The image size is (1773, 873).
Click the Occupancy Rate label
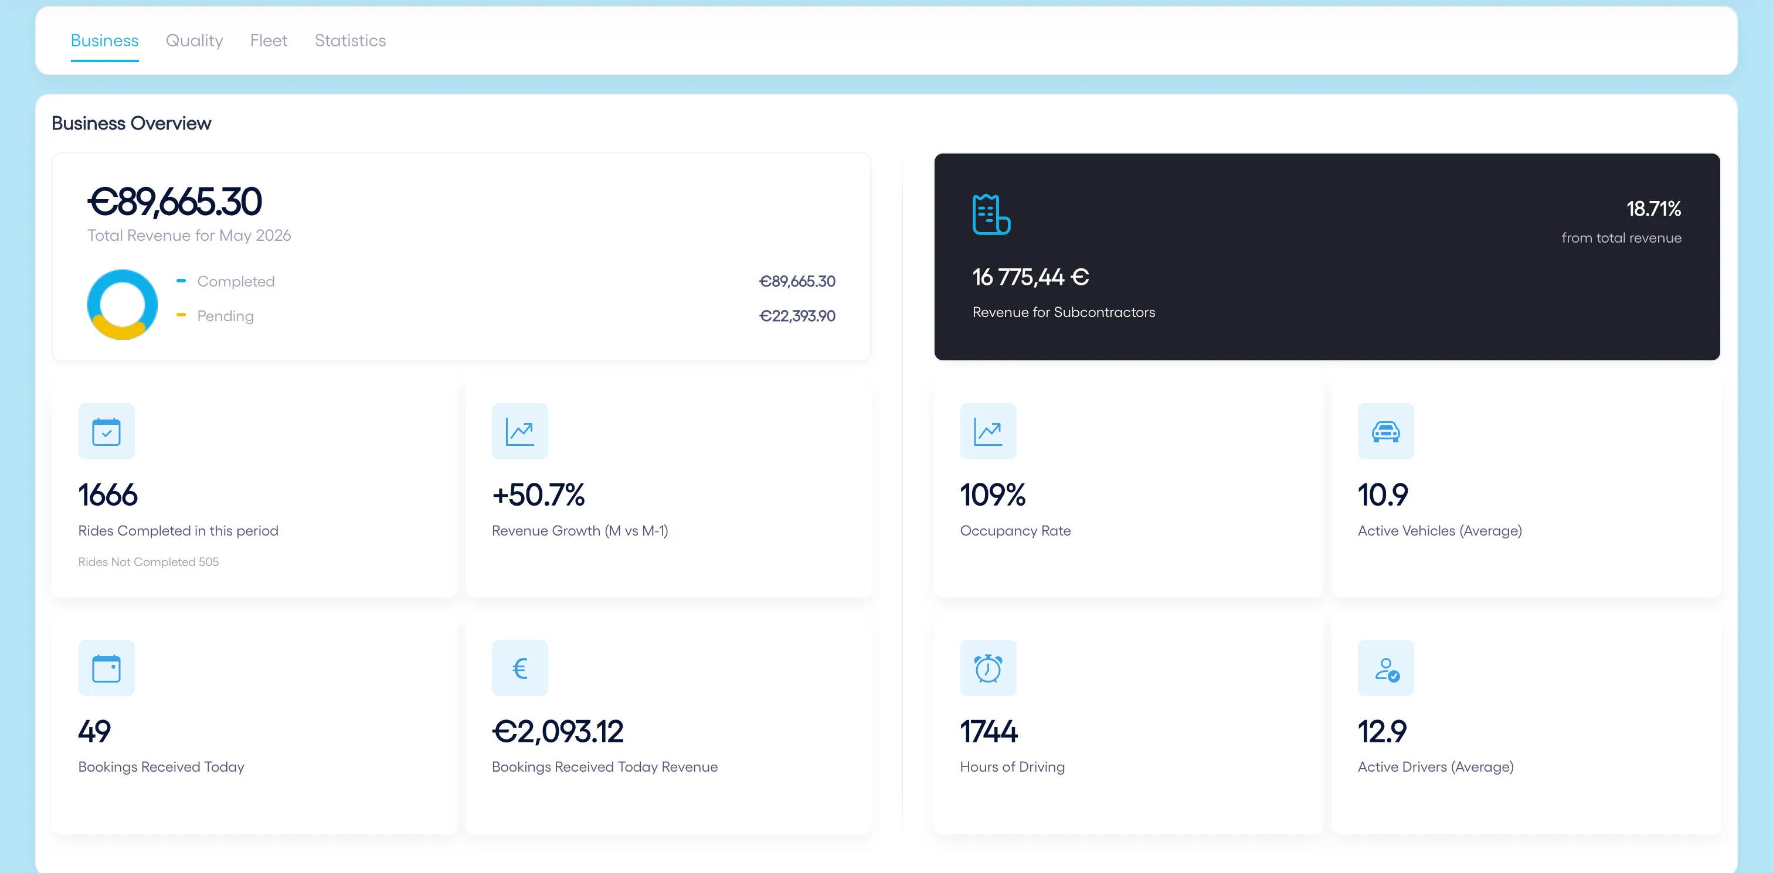1015,531
